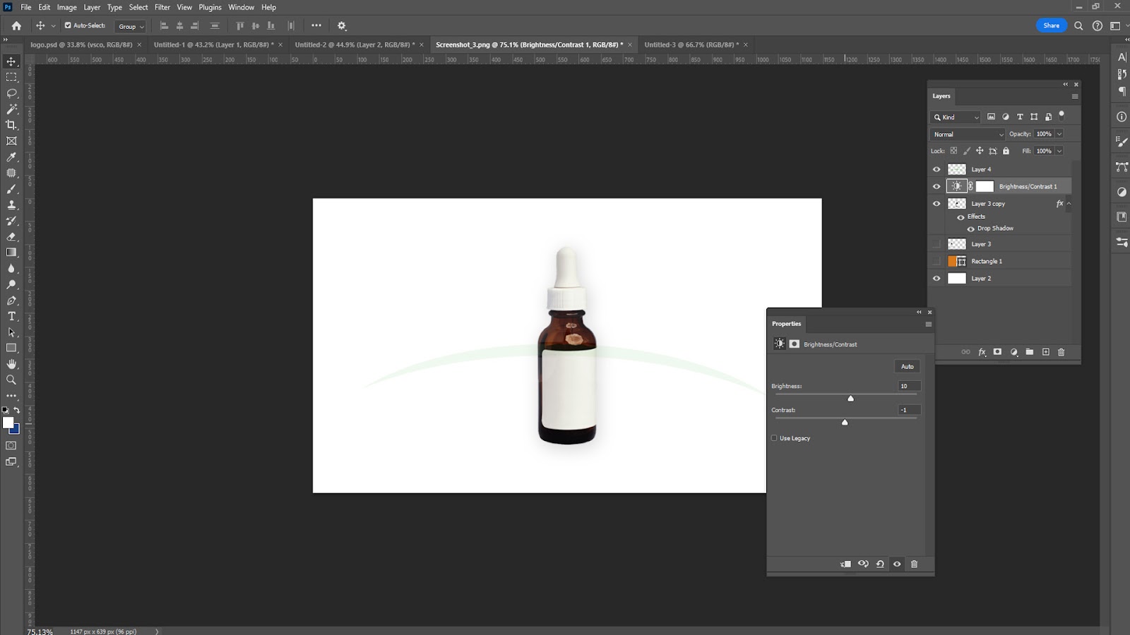Open the Fill dropdown arrow
Image resolution: width=1130 pixels, height=635 pixels.
pyautogui.click(x=1059, y=151)
